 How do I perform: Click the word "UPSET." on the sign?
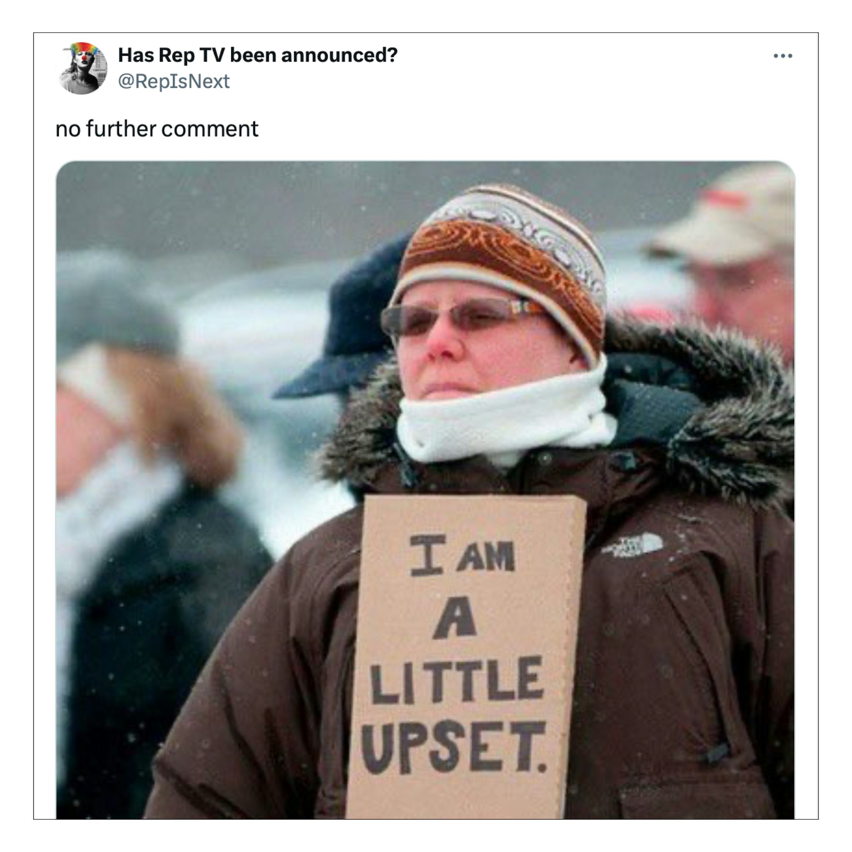coord(453,748)
